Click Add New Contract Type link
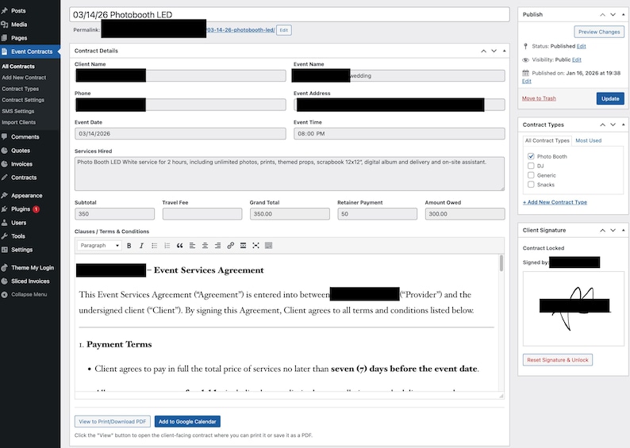 555,202
